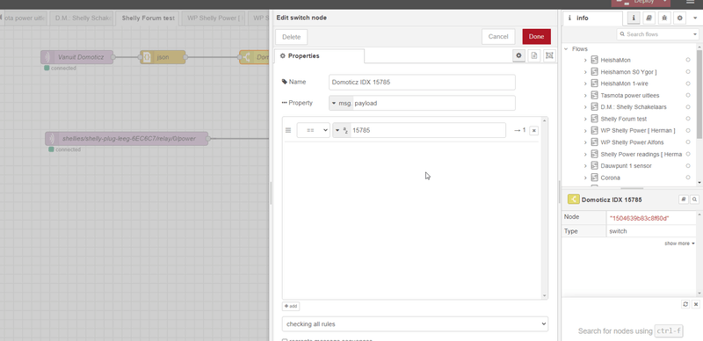The width and height of the screenshot is (703, 341).
Task: Open msg property type dropdown
Action: coord(341,103)
